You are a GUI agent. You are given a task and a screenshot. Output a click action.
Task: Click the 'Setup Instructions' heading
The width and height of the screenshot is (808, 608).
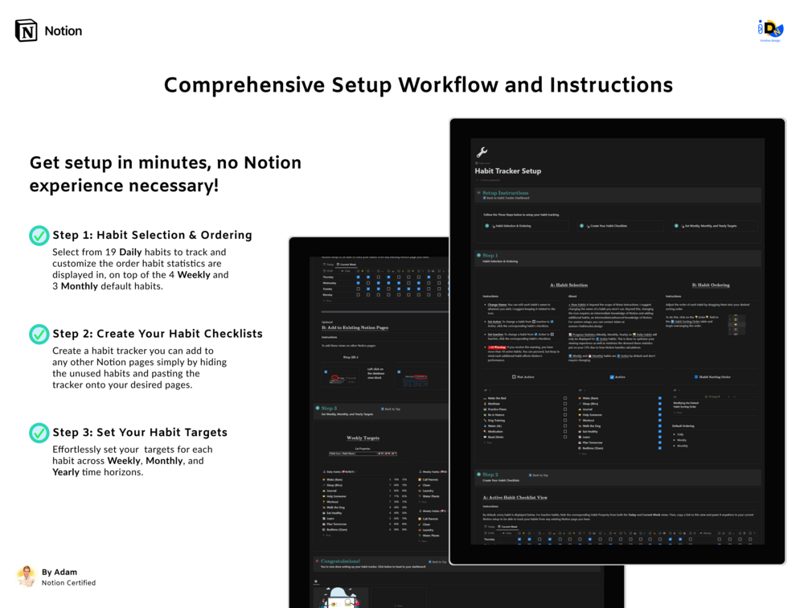tap(506, 193)
